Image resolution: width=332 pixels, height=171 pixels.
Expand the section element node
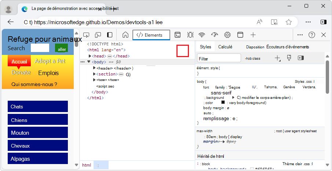click(x=94, y=74)
